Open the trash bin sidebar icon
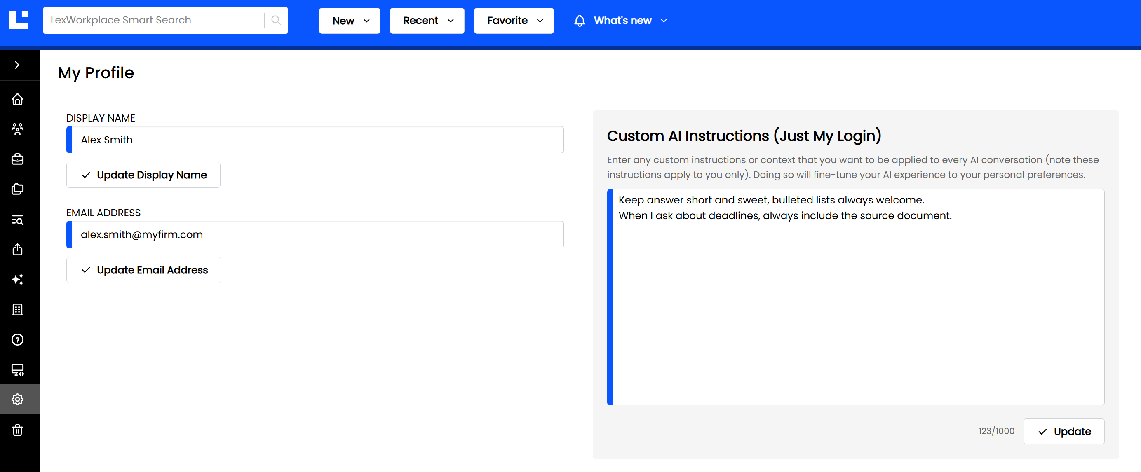The width and height of the screenshot is (1141, 472). [x=17, y=430]
